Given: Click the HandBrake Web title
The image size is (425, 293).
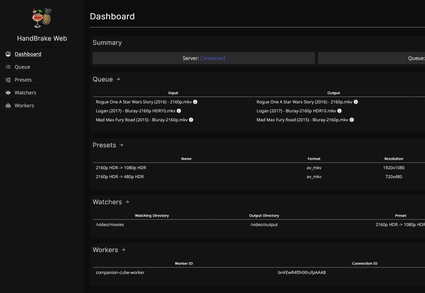Looking at the screenshot, I should [42, 38].
